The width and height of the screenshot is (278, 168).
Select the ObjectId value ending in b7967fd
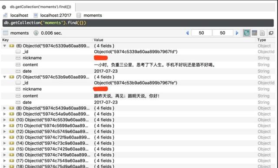tap(136, 52)
